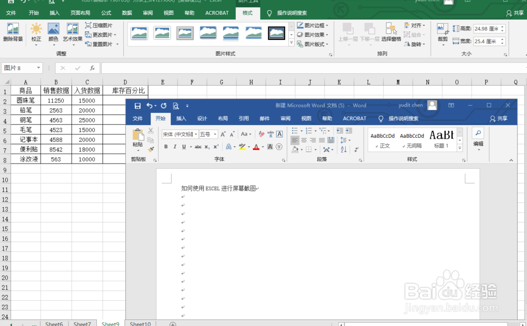Click Increase Indent icon in Word paragraph group

(x=349, y=130)
